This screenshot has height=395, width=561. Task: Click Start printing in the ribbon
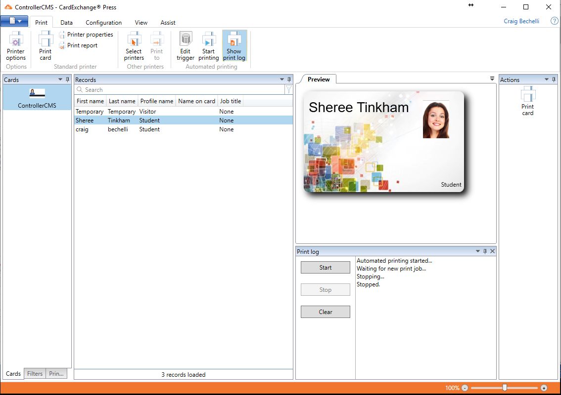coord(209,46)
